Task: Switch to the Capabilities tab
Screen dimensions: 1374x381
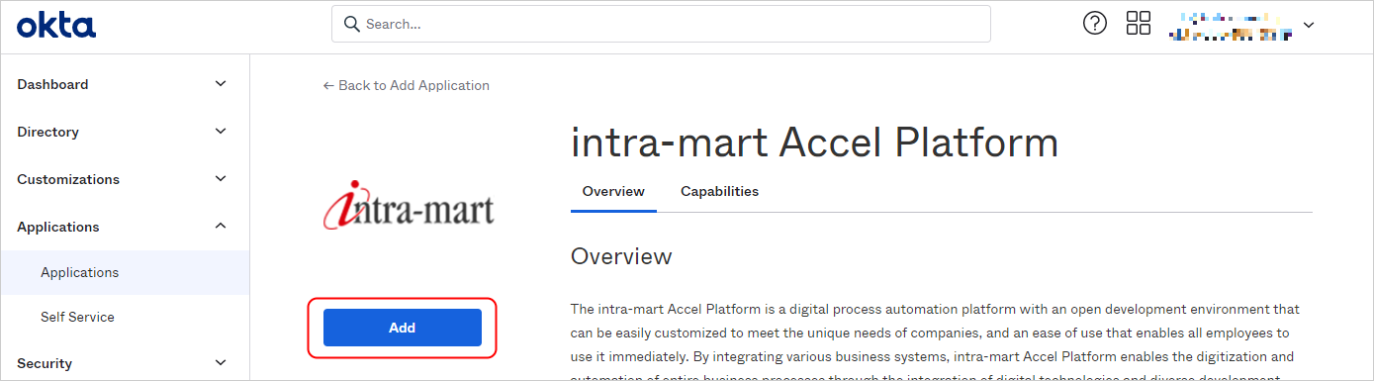Action: pos(719,191)
